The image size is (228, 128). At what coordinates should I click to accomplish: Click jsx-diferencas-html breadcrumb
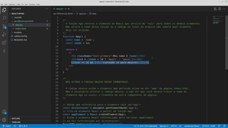(x=63, y=14)
